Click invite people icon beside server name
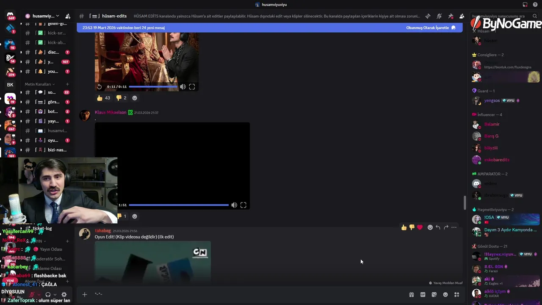Image resolution: width=542 pixels, height=305 pixels. [68, 16]
